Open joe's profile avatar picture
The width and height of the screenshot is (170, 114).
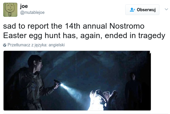pos(10,10)
